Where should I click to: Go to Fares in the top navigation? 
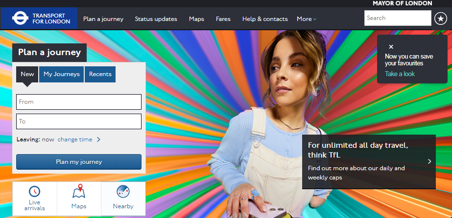click(223, 19)
